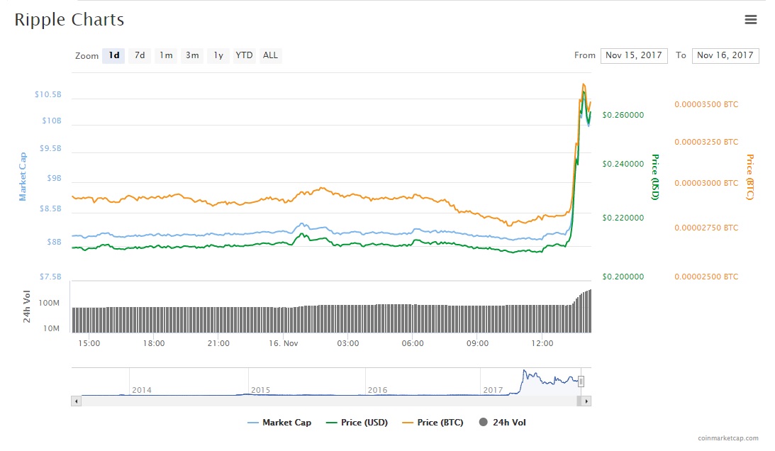Image resolution: width=775 pixels, height=451 pixels.
Task: Click the 10M volume axis label
Action: pyautogui.click(x=51, y=328)
